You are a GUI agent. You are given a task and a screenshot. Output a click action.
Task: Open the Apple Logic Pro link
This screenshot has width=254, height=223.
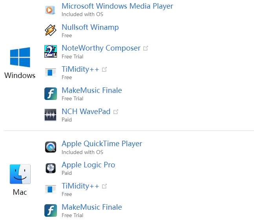pos(88,165)
